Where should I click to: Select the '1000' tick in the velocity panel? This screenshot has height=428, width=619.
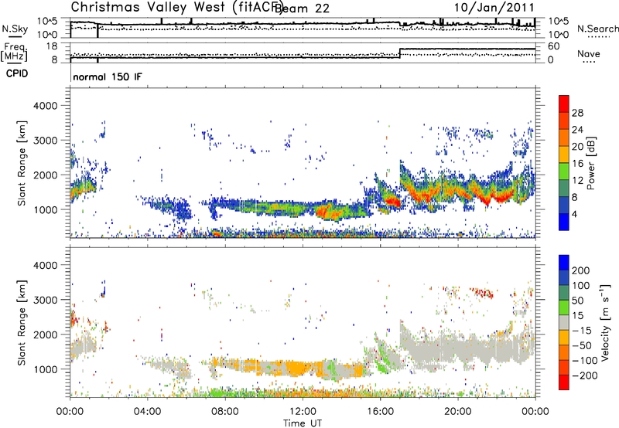click(46, 369)
